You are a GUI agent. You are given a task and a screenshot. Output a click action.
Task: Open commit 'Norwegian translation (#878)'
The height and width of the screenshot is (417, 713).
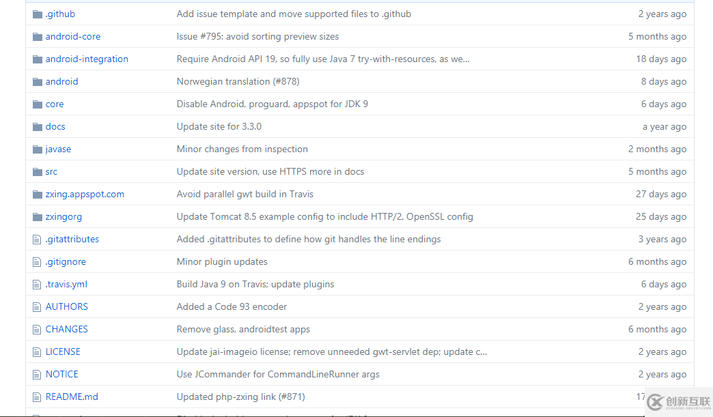(238, 82)
